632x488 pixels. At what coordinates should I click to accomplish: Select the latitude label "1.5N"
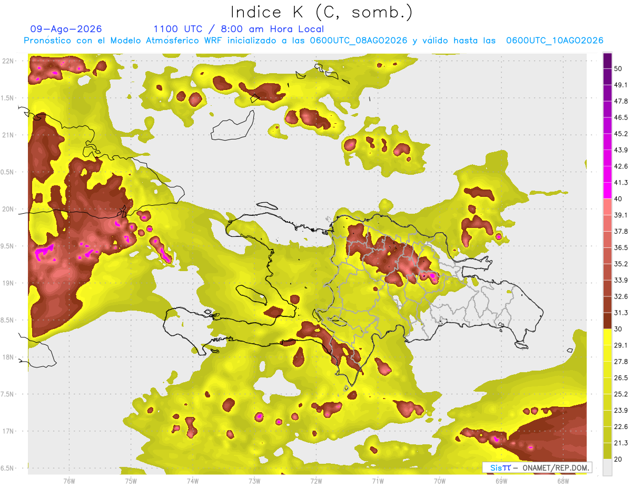coord(6,98)
